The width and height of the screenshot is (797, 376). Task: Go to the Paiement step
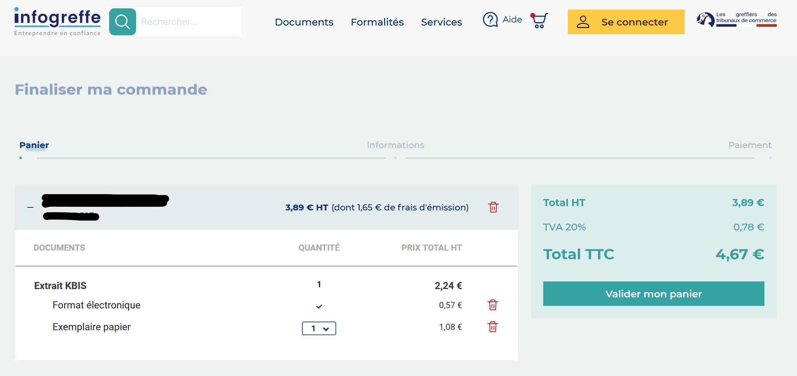(x=749, y=145)
